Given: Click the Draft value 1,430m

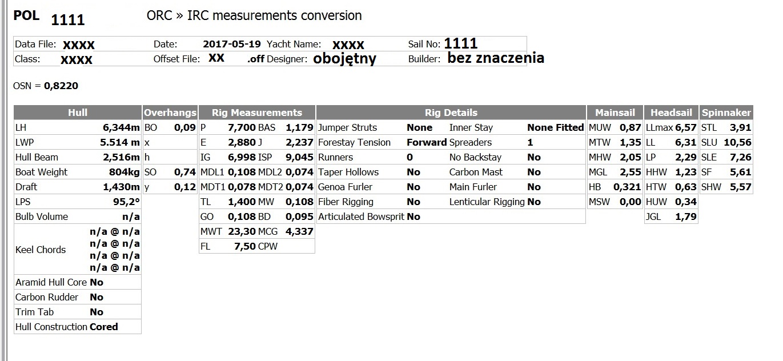Looking at the screenshot, I should (x=121, y=187).
